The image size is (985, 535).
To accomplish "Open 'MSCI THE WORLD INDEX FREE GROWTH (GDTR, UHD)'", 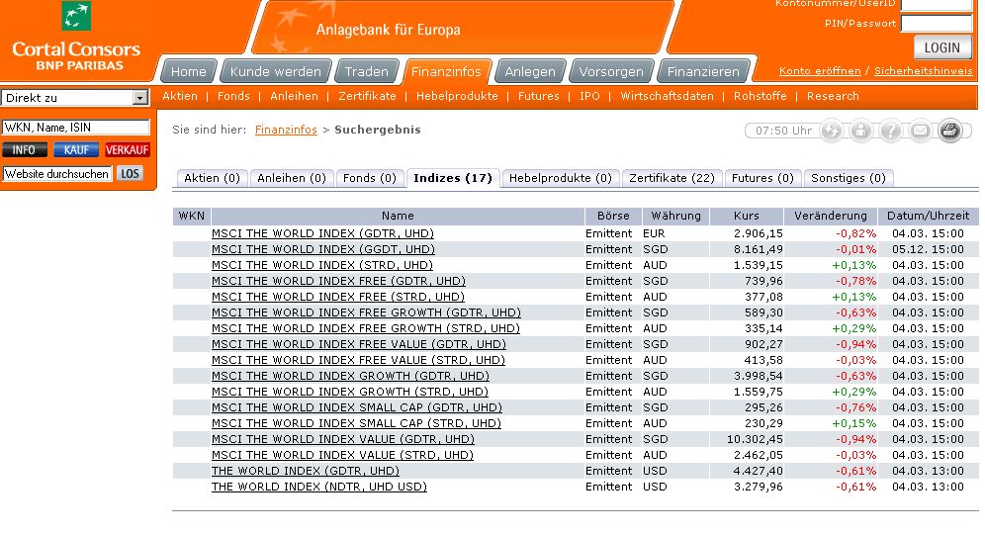I will pos(366,312).
